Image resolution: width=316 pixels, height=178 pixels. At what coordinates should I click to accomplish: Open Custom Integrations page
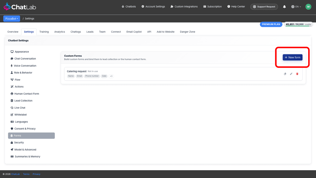[184, 7]
